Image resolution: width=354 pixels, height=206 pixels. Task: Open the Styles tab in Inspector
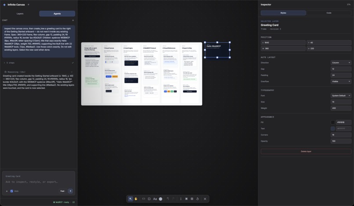point(283,13)
